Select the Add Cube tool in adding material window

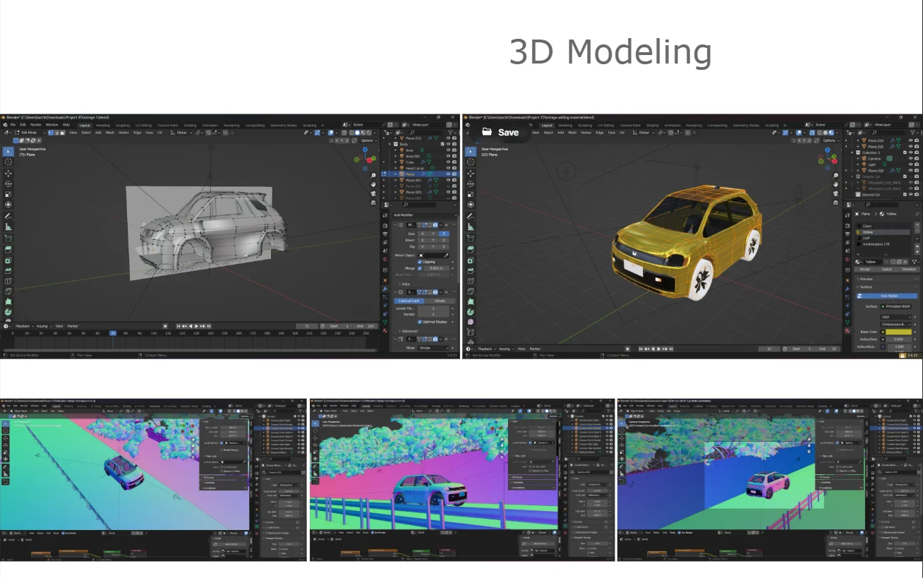470,239
